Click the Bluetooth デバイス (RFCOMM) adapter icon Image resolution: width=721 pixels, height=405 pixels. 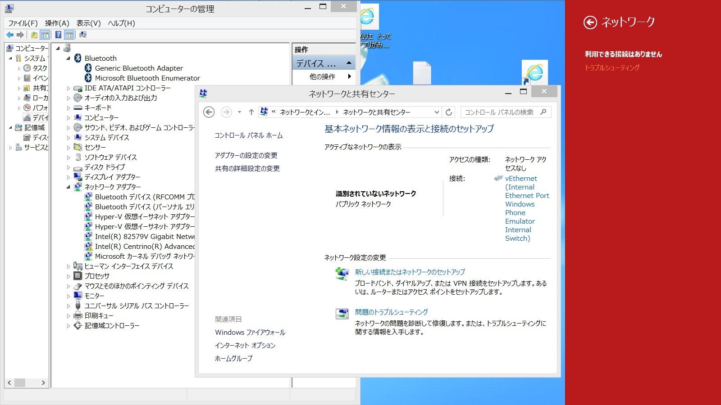[x=88, y=197]
